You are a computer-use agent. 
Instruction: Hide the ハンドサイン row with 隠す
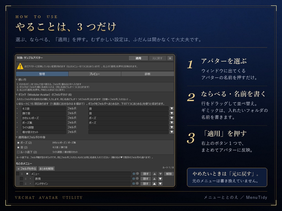point(146,184)
